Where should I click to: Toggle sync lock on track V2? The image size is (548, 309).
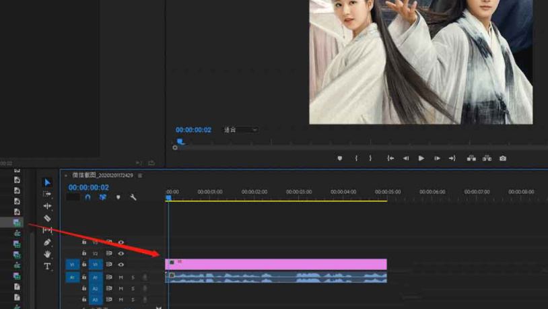(109, 253)
